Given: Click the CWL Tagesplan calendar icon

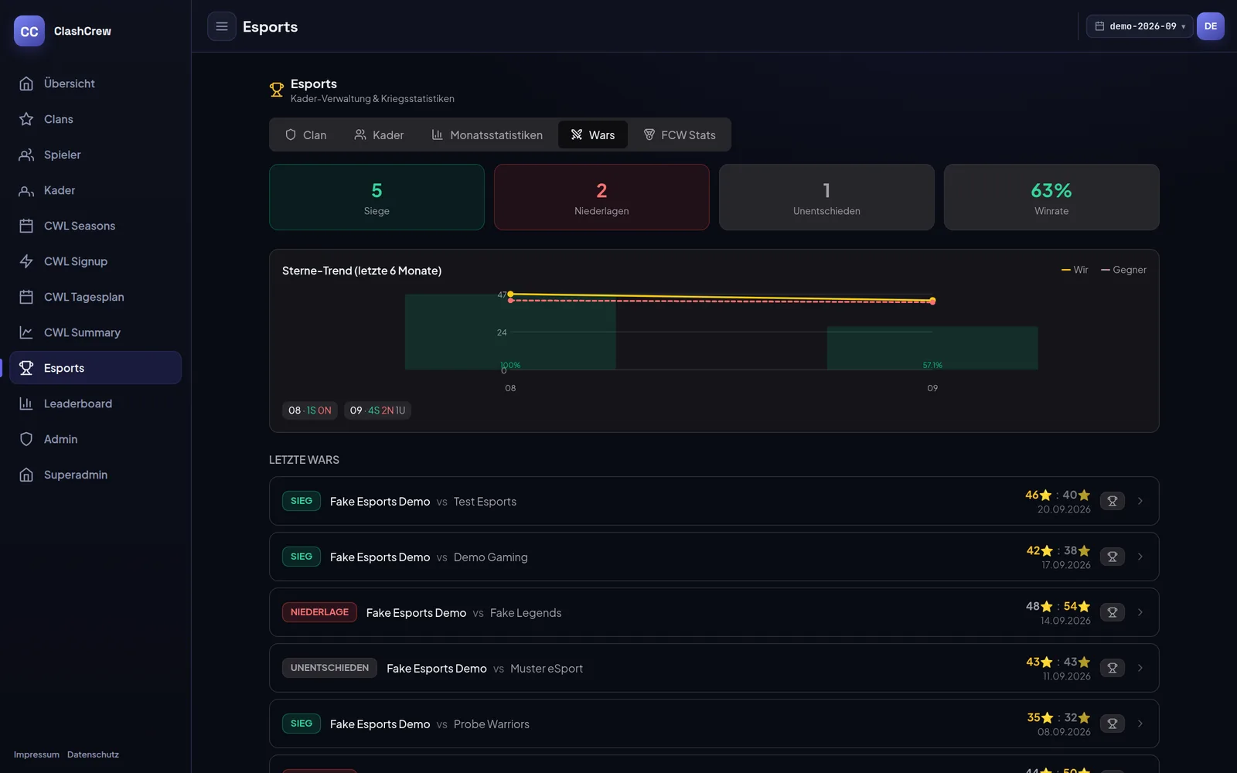Looking at the screenshot, I should pos(26,297).
